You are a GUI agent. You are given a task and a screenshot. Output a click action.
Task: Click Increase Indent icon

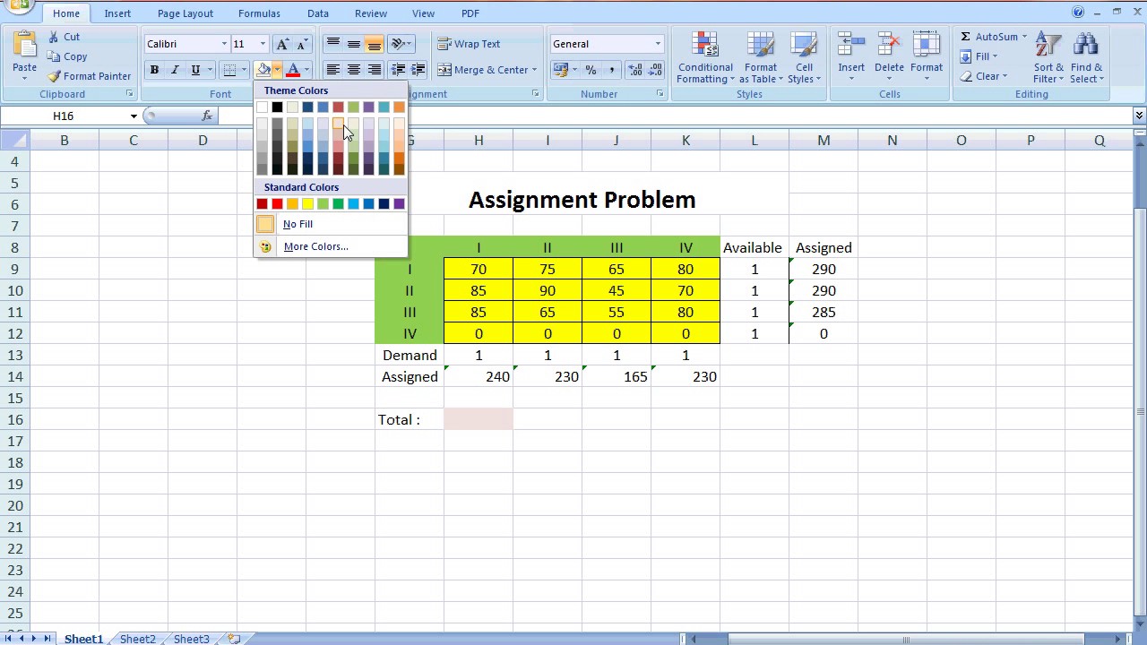(x=418, y=70)
